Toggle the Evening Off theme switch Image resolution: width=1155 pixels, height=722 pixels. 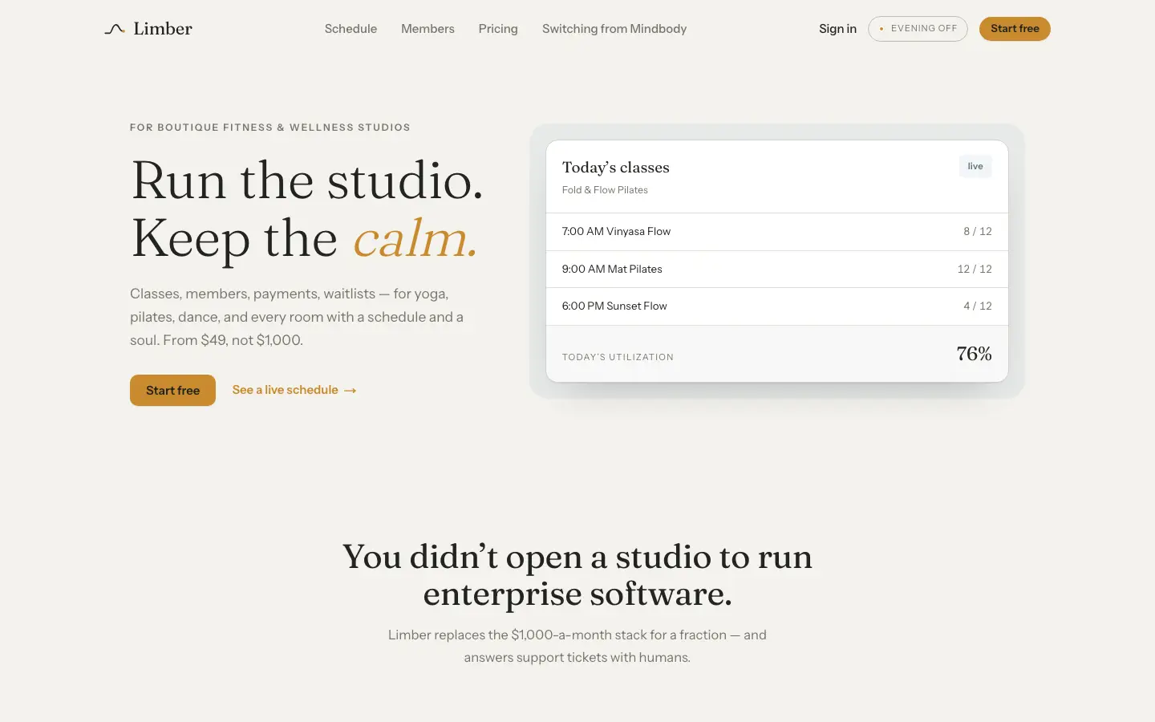coord(918,29)
